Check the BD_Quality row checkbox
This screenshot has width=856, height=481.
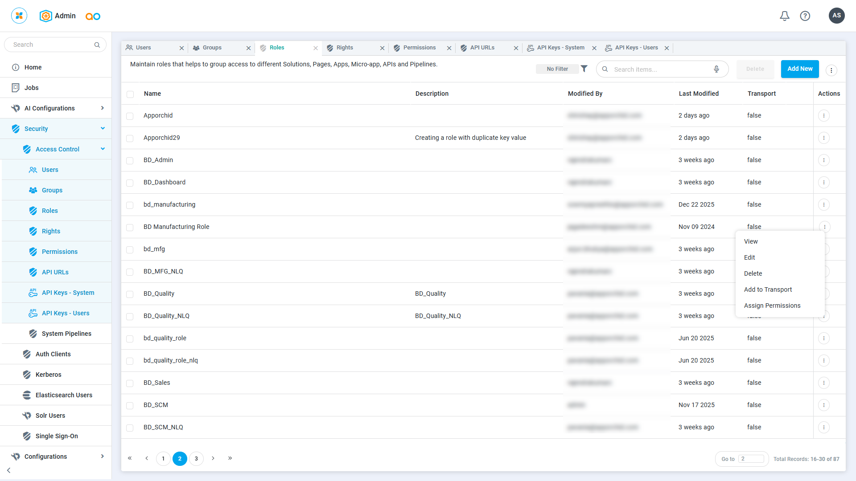pos(130,294)
